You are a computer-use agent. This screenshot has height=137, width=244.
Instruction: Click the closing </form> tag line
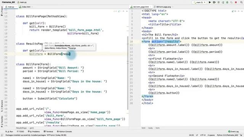point(148,96)
